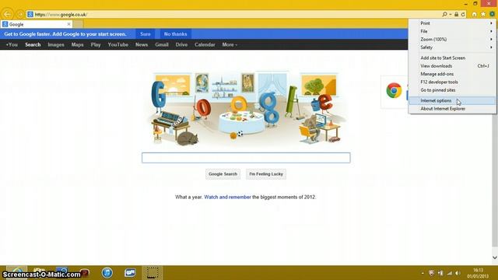Choose Go to pinned sites
The width and height of the screenshot is (498, 280).
(x=452, y=90)
